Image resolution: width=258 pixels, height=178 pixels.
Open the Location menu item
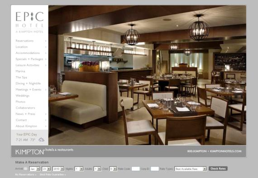pos(22,47)
